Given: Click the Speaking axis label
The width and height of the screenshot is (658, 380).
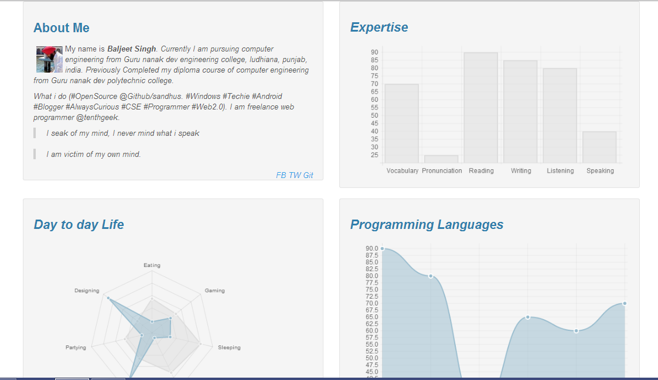Looking at the screenshot, I should [600, 171].
